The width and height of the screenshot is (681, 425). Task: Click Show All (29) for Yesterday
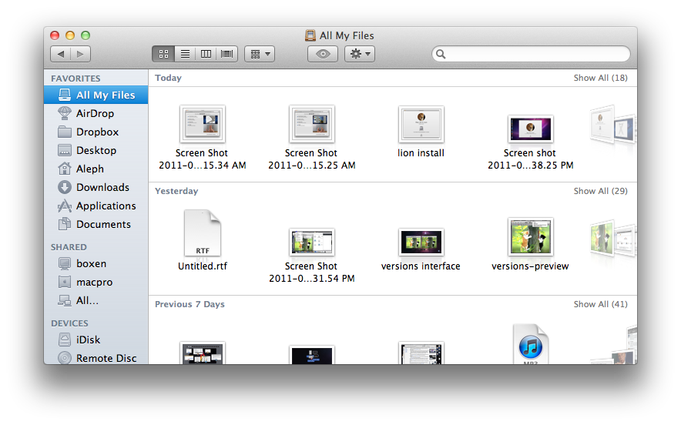click(600, 191)
